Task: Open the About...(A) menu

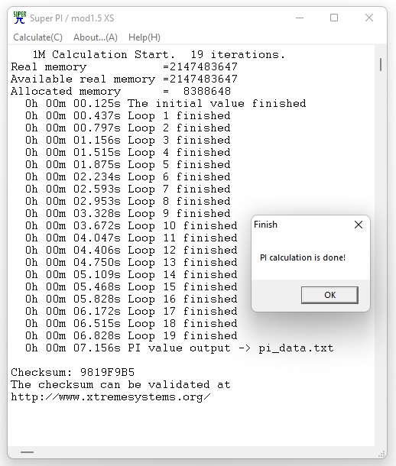Action: click(x=96, y=37)
